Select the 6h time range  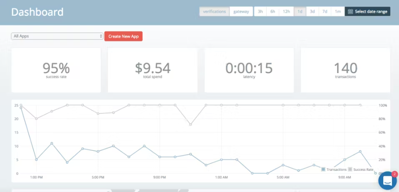click(273, 12)
